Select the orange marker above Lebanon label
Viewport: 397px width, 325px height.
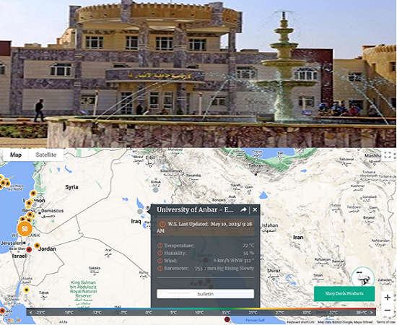point(33,194)
